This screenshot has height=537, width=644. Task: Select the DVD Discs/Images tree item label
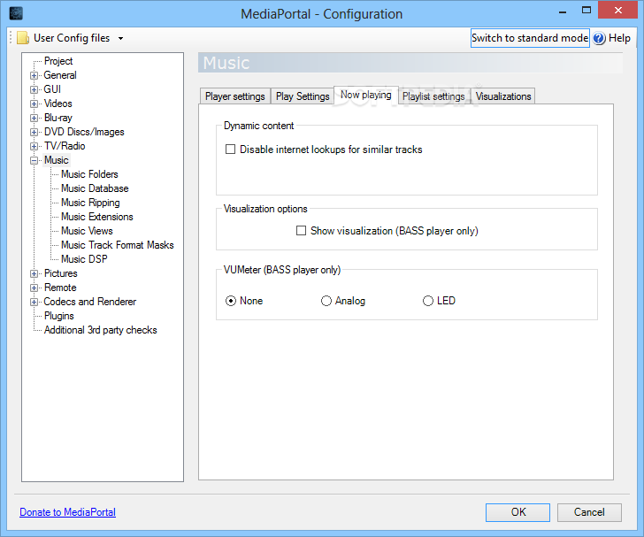point(84,132)
